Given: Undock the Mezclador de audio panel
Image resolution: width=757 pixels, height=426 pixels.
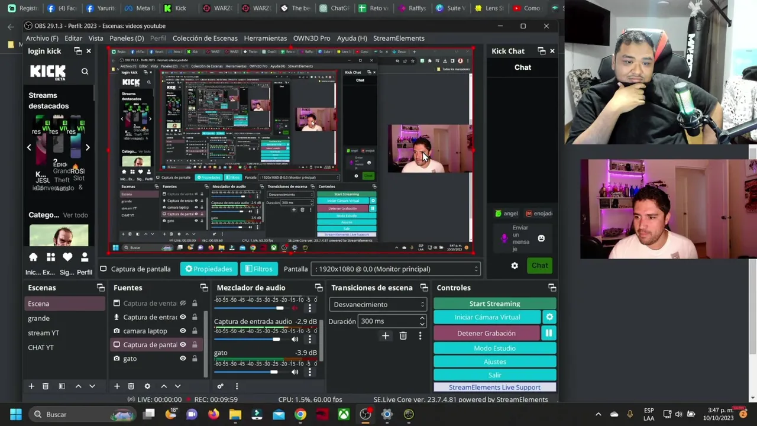Looking at the screenshot, I should coord(319,288).
